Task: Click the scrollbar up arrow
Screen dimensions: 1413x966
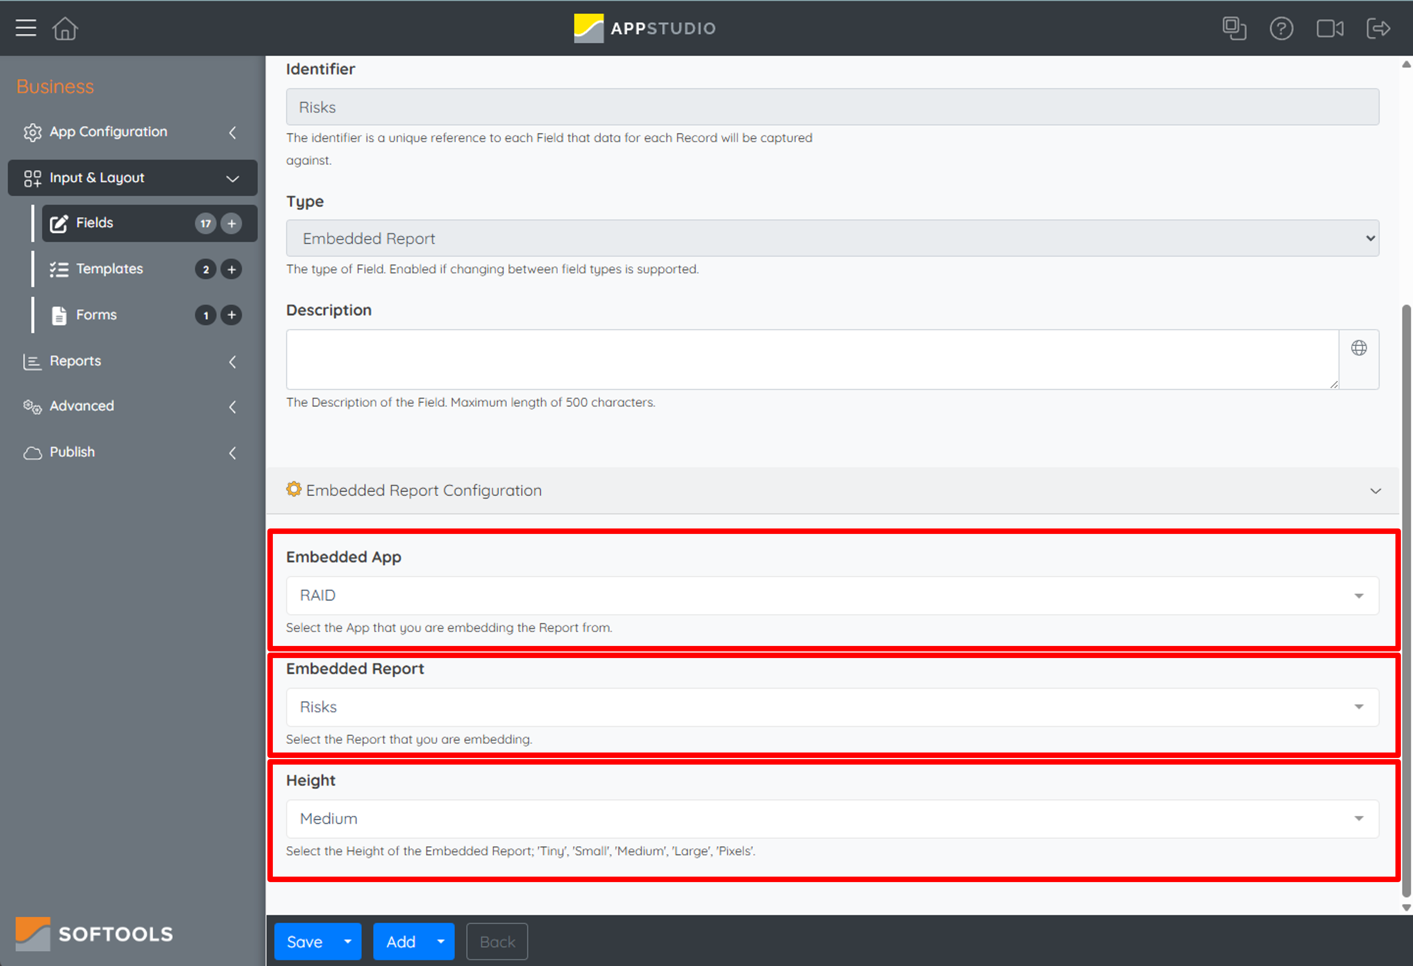Action: (1406, 64)
